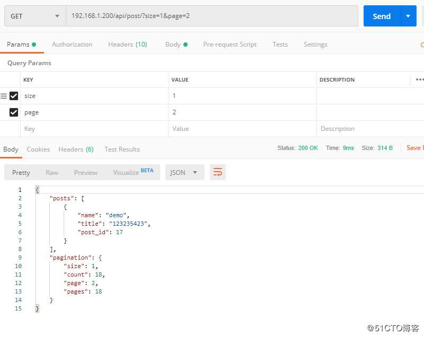Send the request with the Send button
The height and width of the screenshot is (337, 424).
tap(382, 16)
